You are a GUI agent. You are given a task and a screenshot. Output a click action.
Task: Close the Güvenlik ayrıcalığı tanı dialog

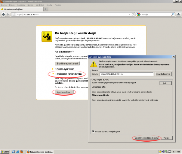point(173,57)
